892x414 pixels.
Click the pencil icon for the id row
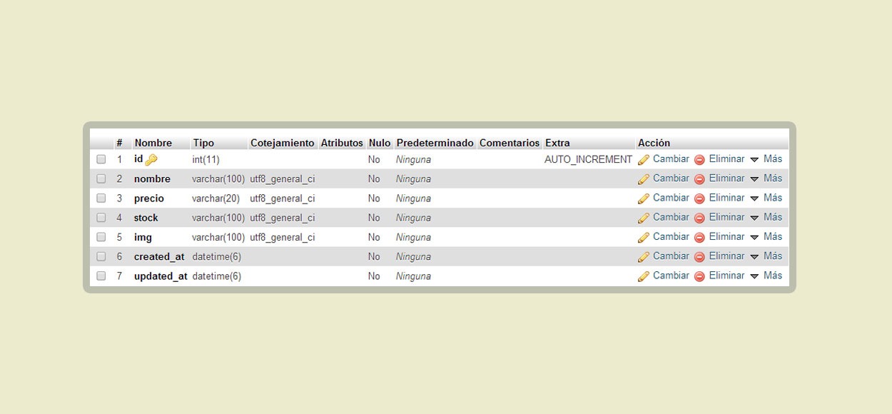644,160
